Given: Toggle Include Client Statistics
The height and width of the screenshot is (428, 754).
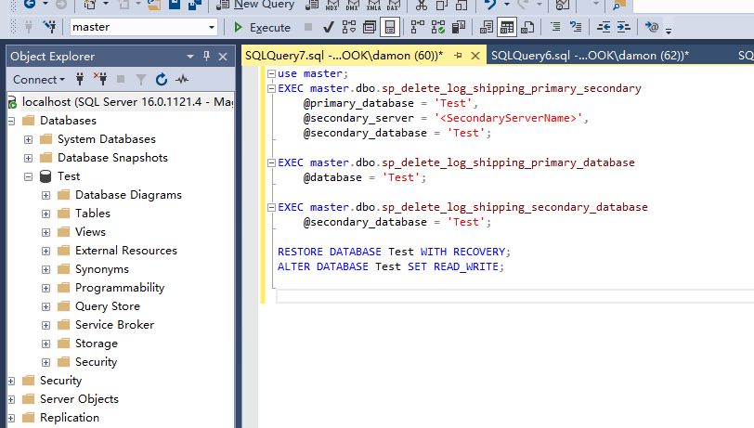Looking at the screenshot, I should tap(459, 28).
